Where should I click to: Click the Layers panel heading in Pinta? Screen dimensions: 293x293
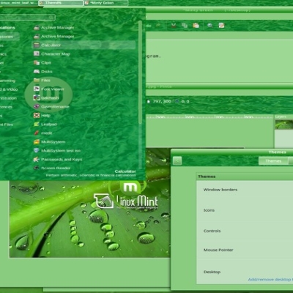pos(281,116)
